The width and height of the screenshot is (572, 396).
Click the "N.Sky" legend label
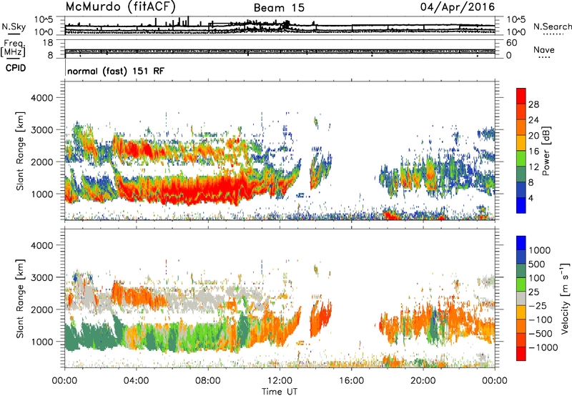14,26
